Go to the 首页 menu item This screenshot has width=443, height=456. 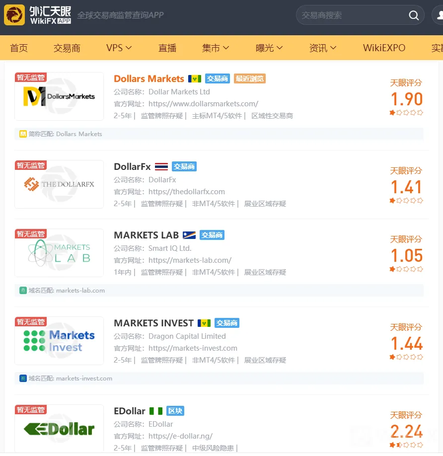coord(19,48)
